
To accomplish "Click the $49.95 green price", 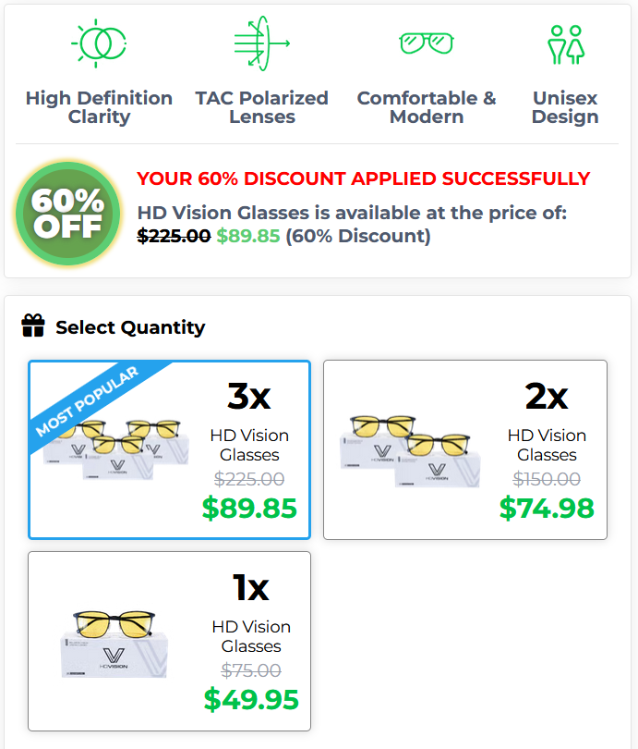I will tap(251, 700).
